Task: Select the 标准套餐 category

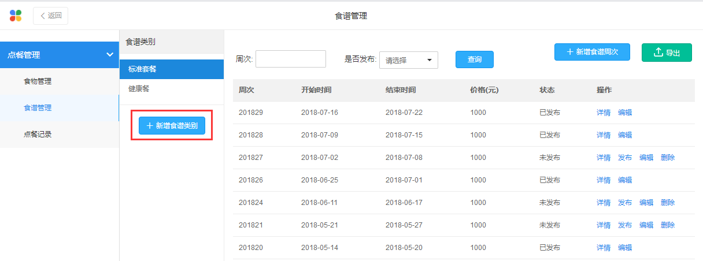Action: pyautogui.click(x=142, y=69)
